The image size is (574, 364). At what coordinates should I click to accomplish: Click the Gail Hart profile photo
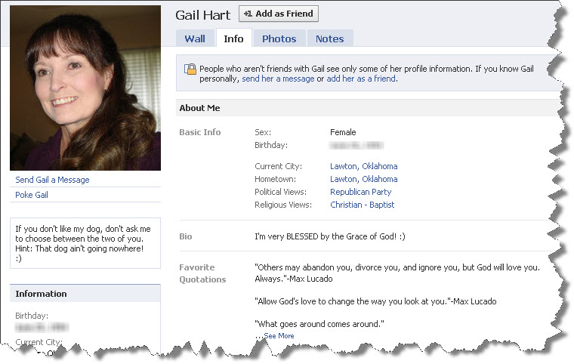[85, 88]
